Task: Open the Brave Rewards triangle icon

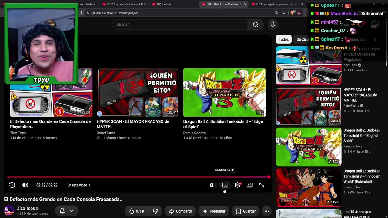Action: pos(299,13)
